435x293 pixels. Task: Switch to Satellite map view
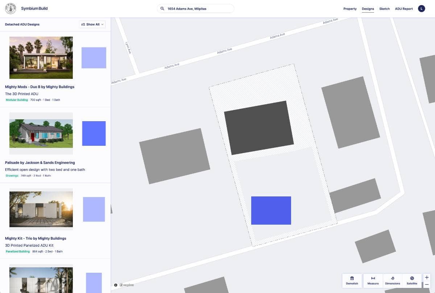(412, 278)
